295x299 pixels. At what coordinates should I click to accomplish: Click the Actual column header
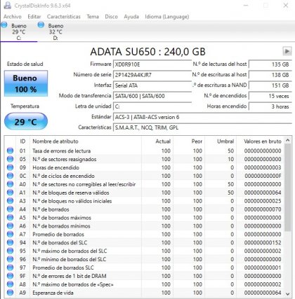(157, 141)
